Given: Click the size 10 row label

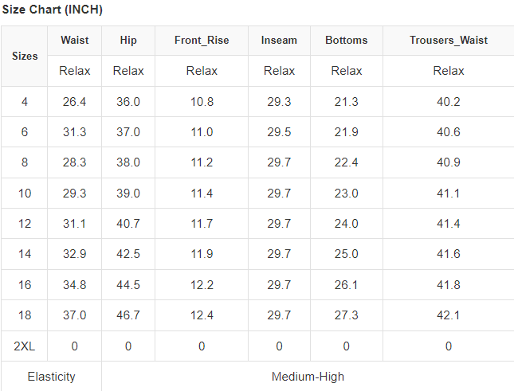Looking at the screenshot, I should [25, 194].
